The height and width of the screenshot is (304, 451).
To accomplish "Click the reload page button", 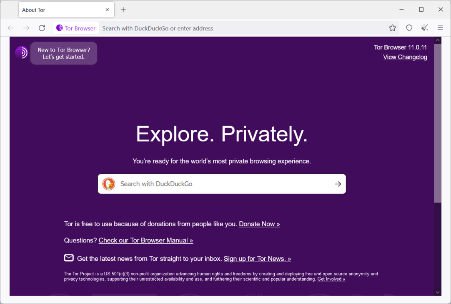I will click(42, 28).
